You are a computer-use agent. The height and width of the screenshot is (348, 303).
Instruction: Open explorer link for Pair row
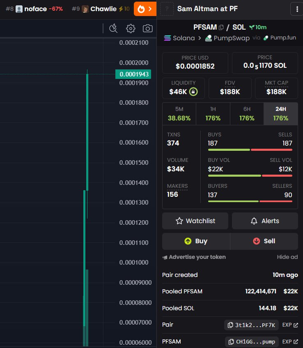(x=290, y=325)
